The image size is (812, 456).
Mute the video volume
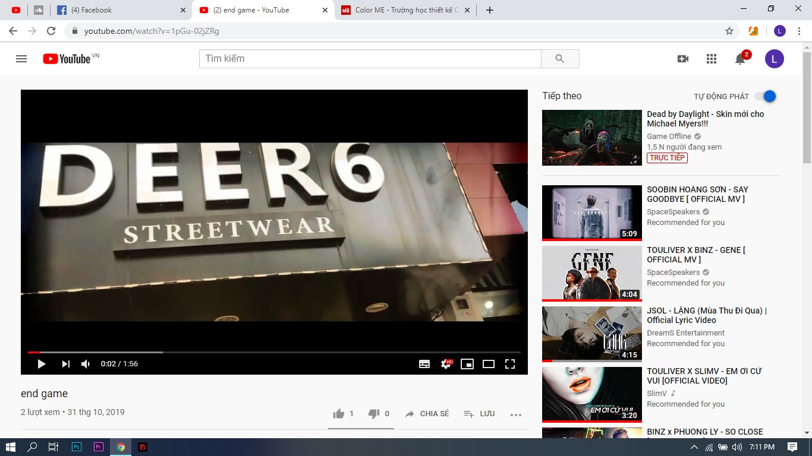click(x=86, y=364)
